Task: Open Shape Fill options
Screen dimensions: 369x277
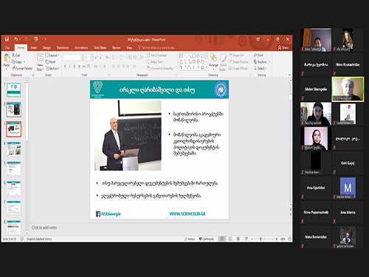Action: point(237,55)
